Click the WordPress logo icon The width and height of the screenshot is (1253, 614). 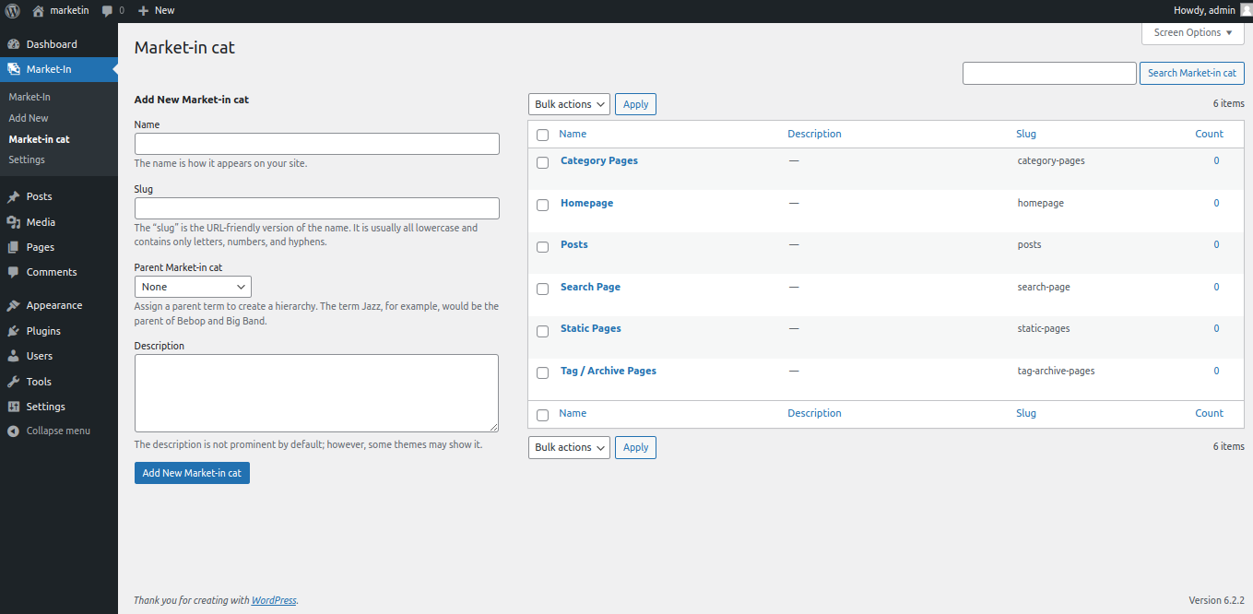tap(13, 10)
